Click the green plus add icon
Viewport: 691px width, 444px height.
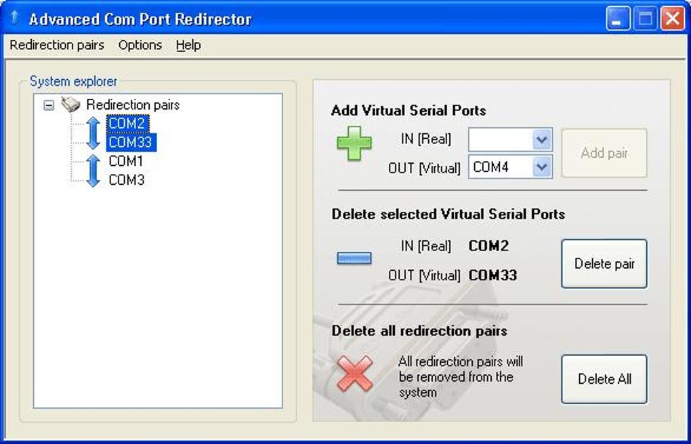pos(354,143)
